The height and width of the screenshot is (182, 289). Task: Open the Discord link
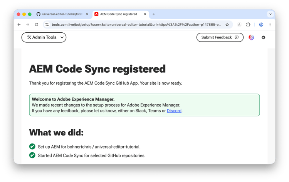pyautogui.click(x=174, y=110)
